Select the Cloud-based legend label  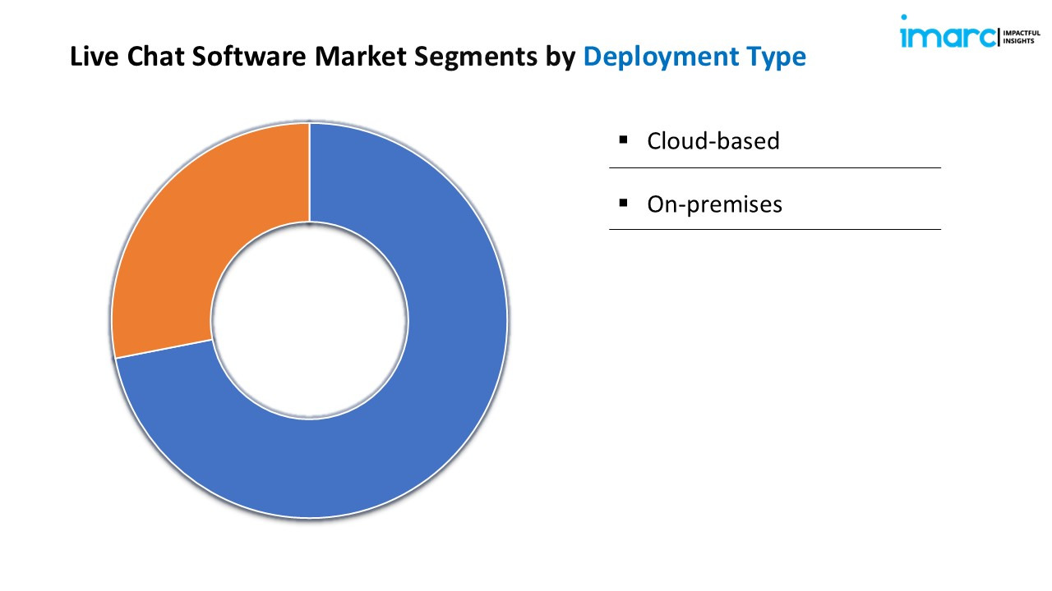click(x=713, y=141)
